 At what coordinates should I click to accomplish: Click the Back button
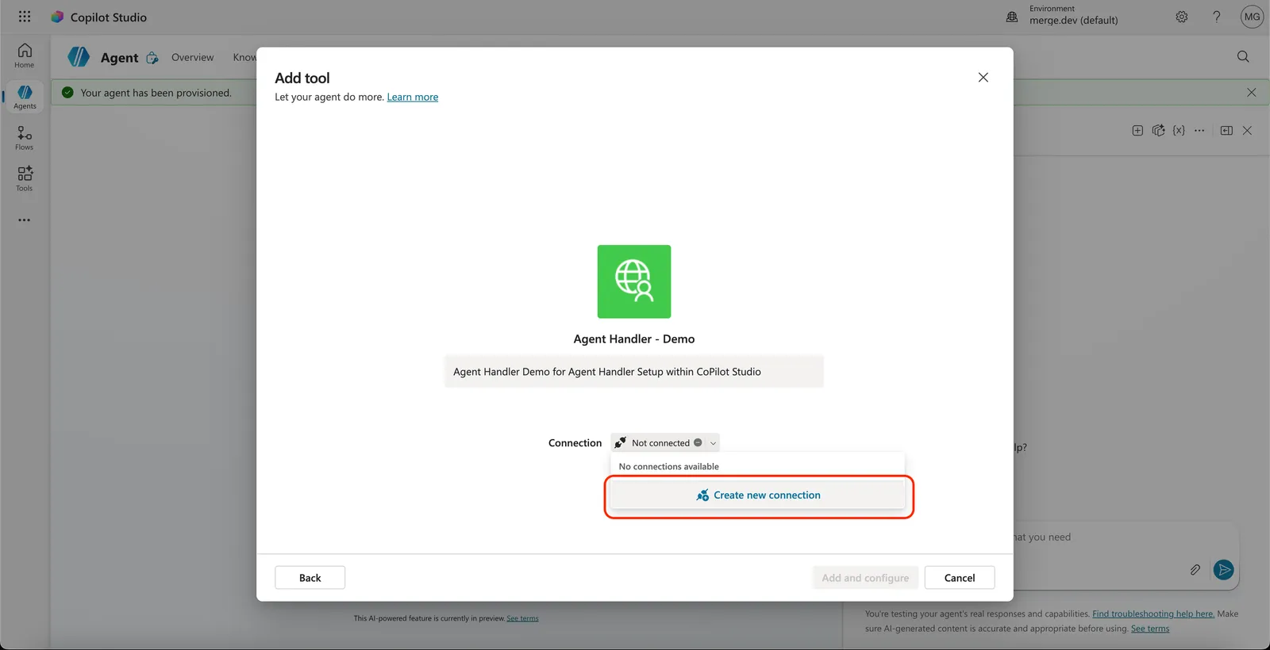[310, 578]
